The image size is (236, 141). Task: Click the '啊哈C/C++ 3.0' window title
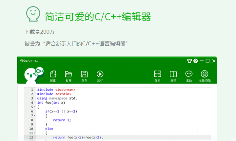point(29,61)
